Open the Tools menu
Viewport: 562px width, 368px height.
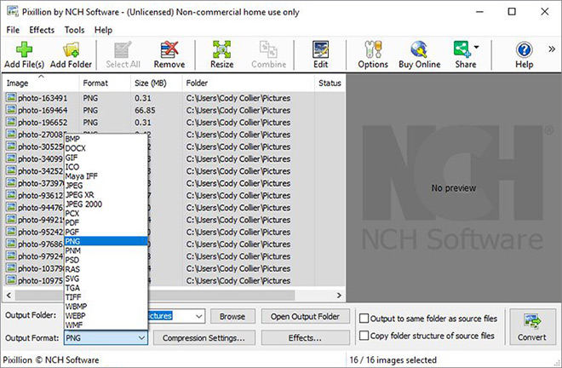[x=74, y=30]
